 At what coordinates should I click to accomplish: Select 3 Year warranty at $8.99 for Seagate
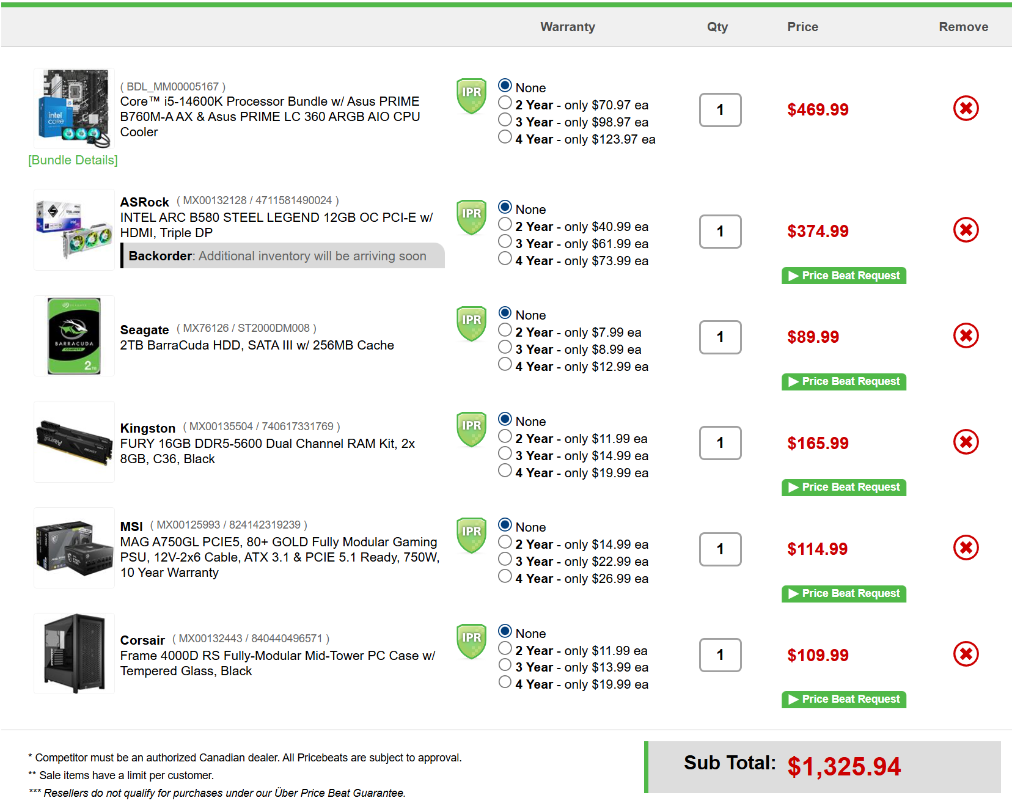point(505,347)
